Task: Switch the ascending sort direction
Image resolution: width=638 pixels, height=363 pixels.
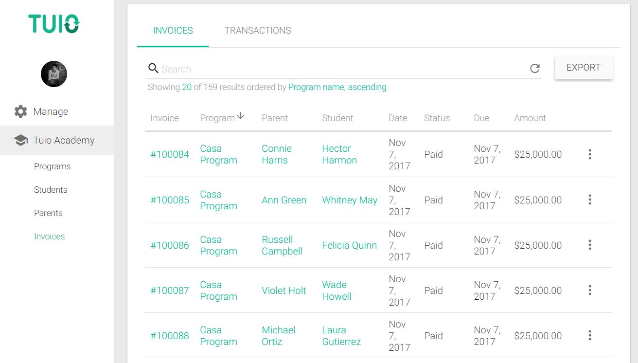Action: click(x=367, y=88)
